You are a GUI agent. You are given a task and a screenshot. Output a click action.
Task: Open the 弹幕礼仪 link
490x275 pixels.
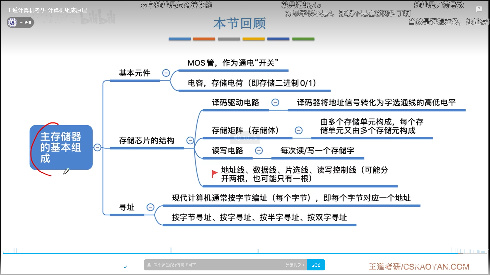tap(295, 265)
